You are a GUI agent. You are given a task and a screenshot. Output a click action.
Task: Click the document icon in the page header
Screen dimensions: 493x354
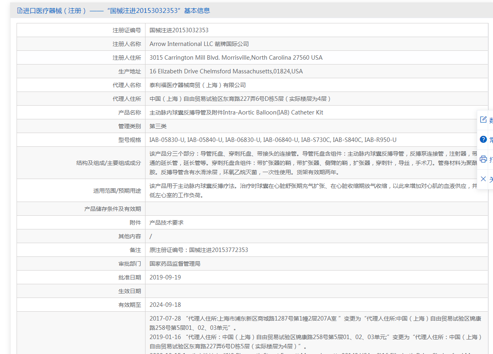(20, 11)
